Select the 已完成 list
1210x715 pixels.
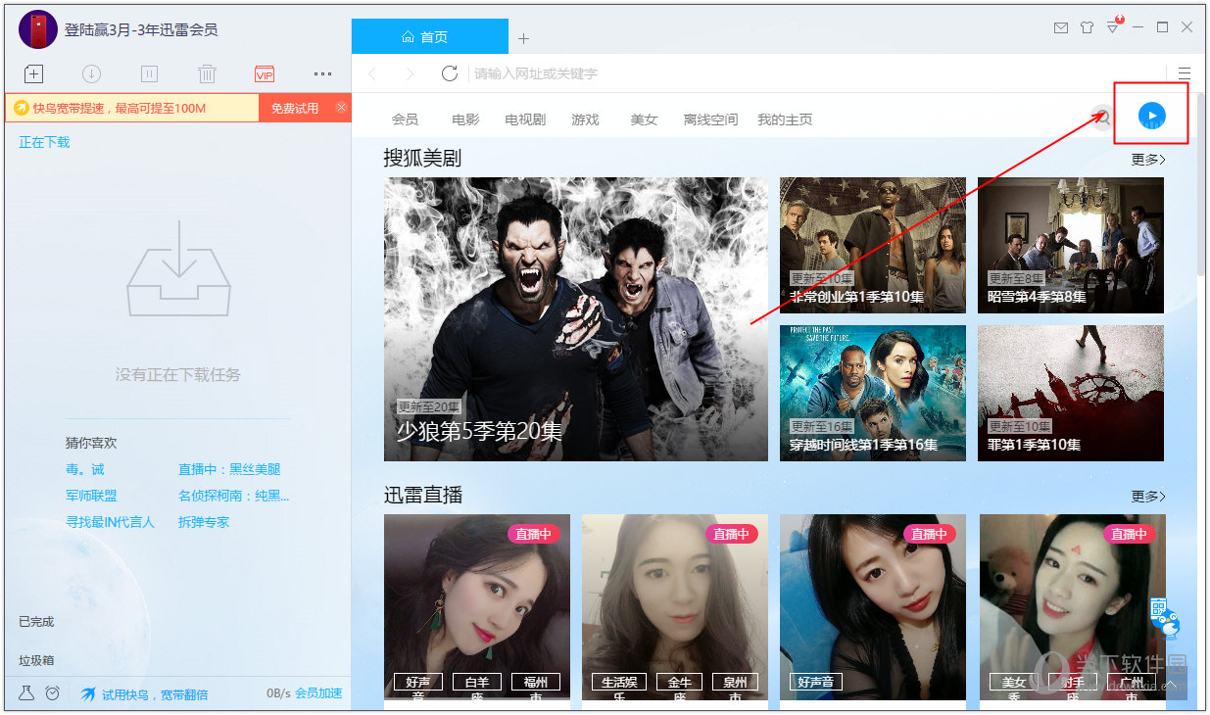(x=36, y=621)
